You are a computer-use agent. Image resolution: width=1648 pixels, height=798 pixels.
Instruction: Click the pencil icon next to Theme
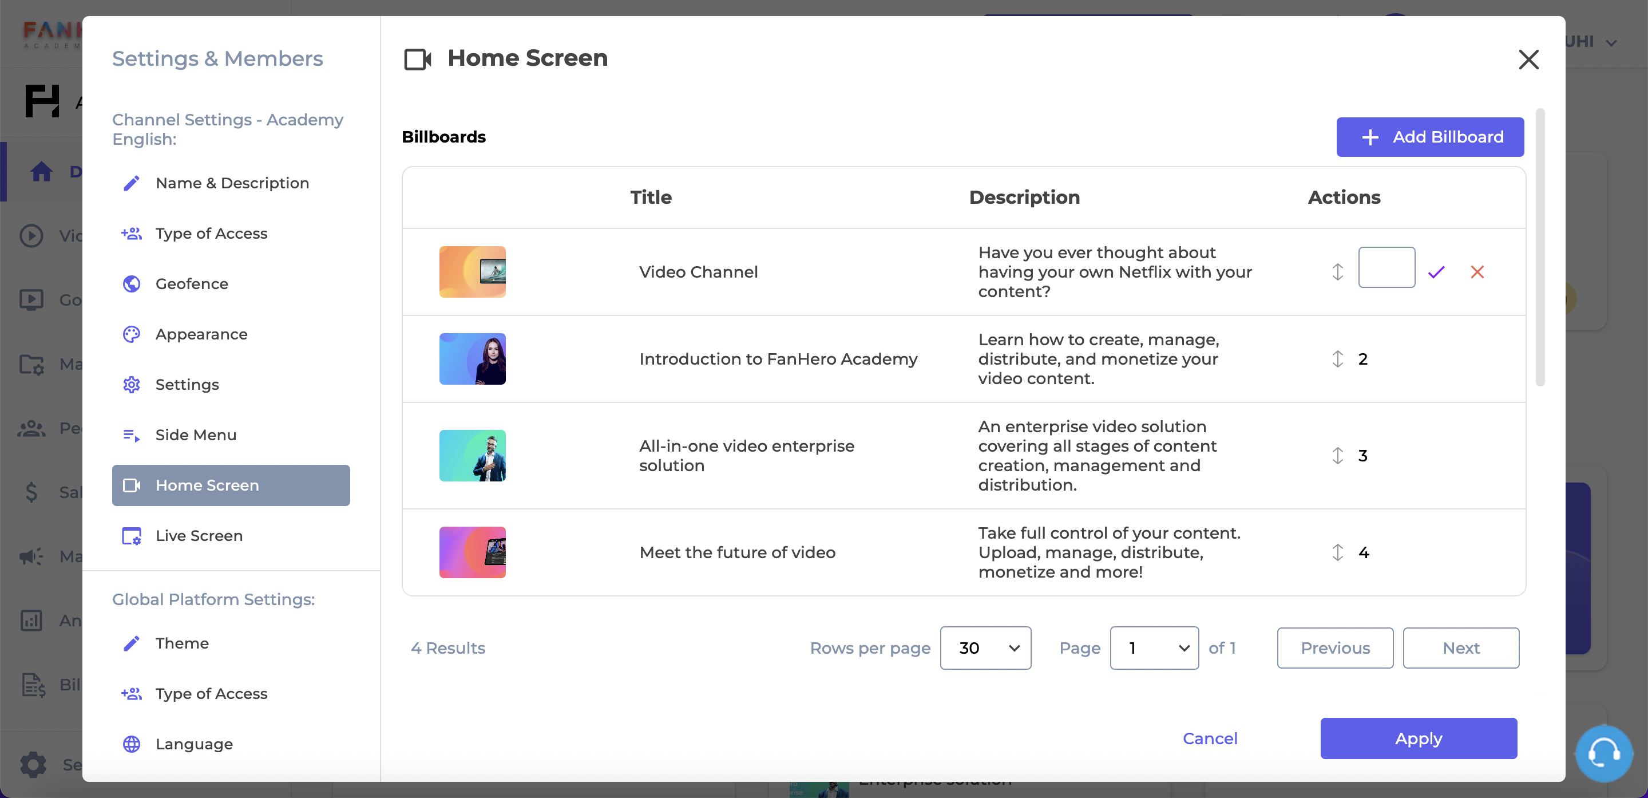click(131, 643)
